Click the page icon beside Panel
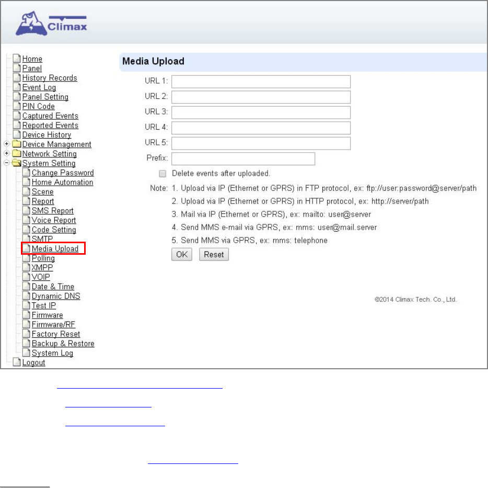 point(17,68)
